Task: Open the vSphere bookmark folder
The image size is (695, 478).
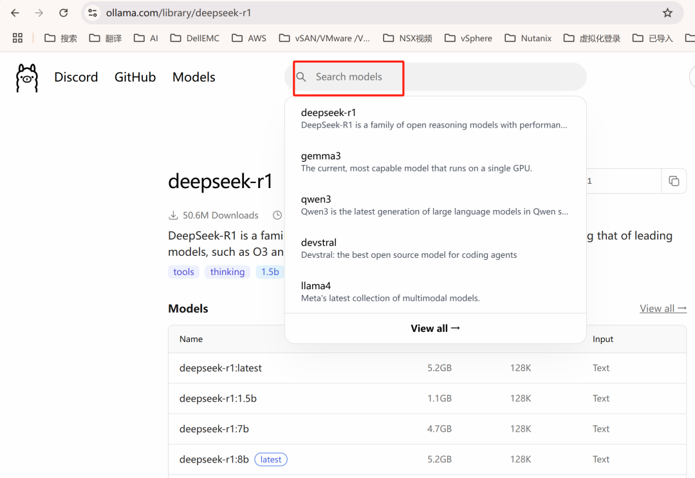Action: [468, 38]
